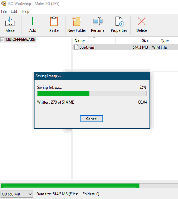Sort files by the Name column header
This screenshot has height=199, width=178.
[94, 40]
